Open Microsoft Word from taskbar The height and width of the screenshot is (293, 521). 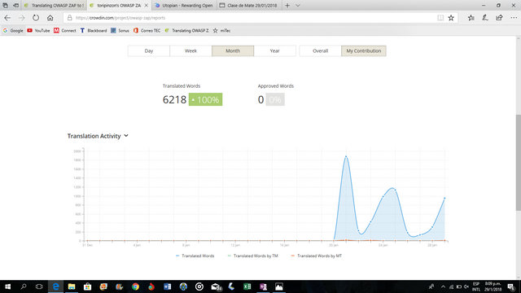167,286
